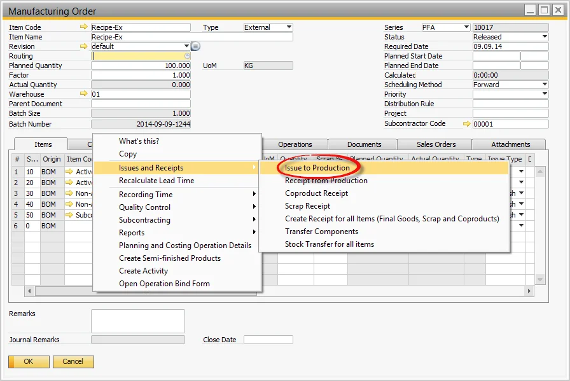
Task: Click link arrow in items row 3
Action: [x=69, y=193]
